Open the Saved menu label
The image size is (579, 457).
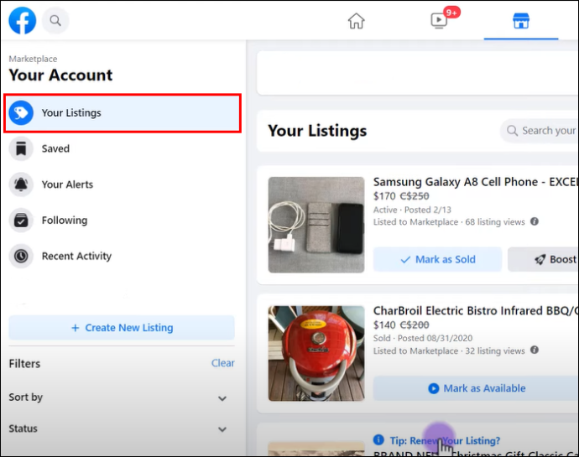(x=55, y=148)
